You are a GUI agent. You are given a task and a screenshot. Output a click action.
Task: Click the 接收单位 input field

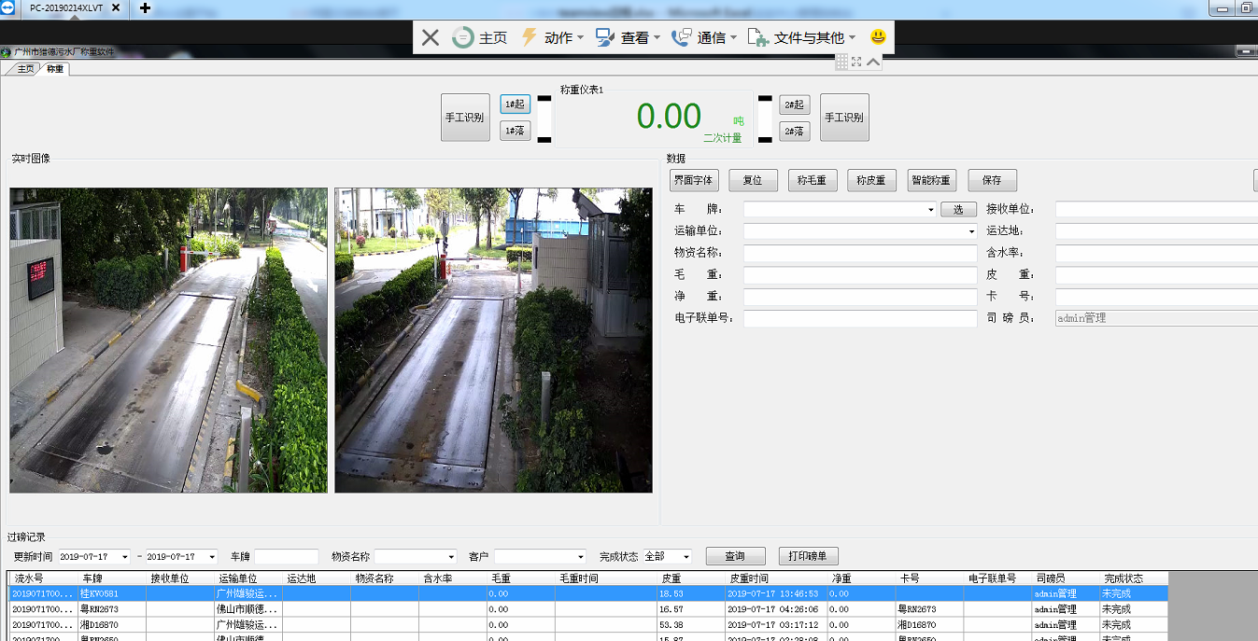coord(1156,209)
